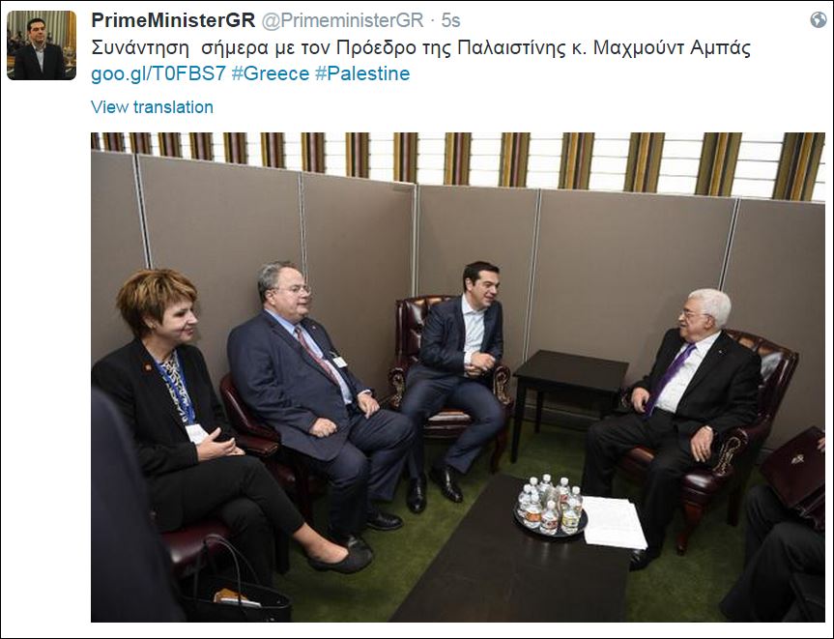
Task: Click the globe icon on the tweet
Action: (818, 20)
